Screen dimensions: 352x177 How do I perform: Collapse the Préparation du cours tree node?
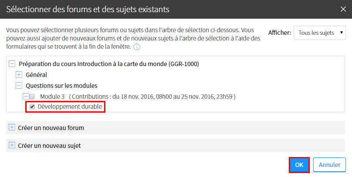[12, 64]
